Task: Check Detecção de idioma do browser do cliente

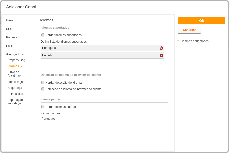Action: pos(43,89)
